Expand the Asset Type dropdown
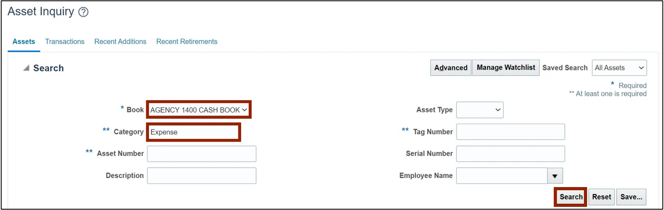The height and width of the screenshot is (210, 664). pyautogui.click(x=480, y=110)
